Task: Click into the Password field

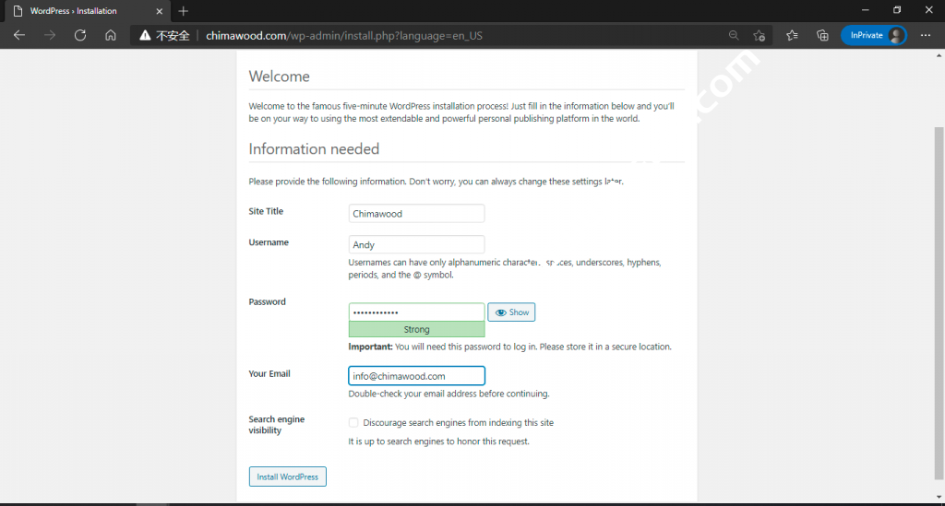Action: tap(416, 312)
